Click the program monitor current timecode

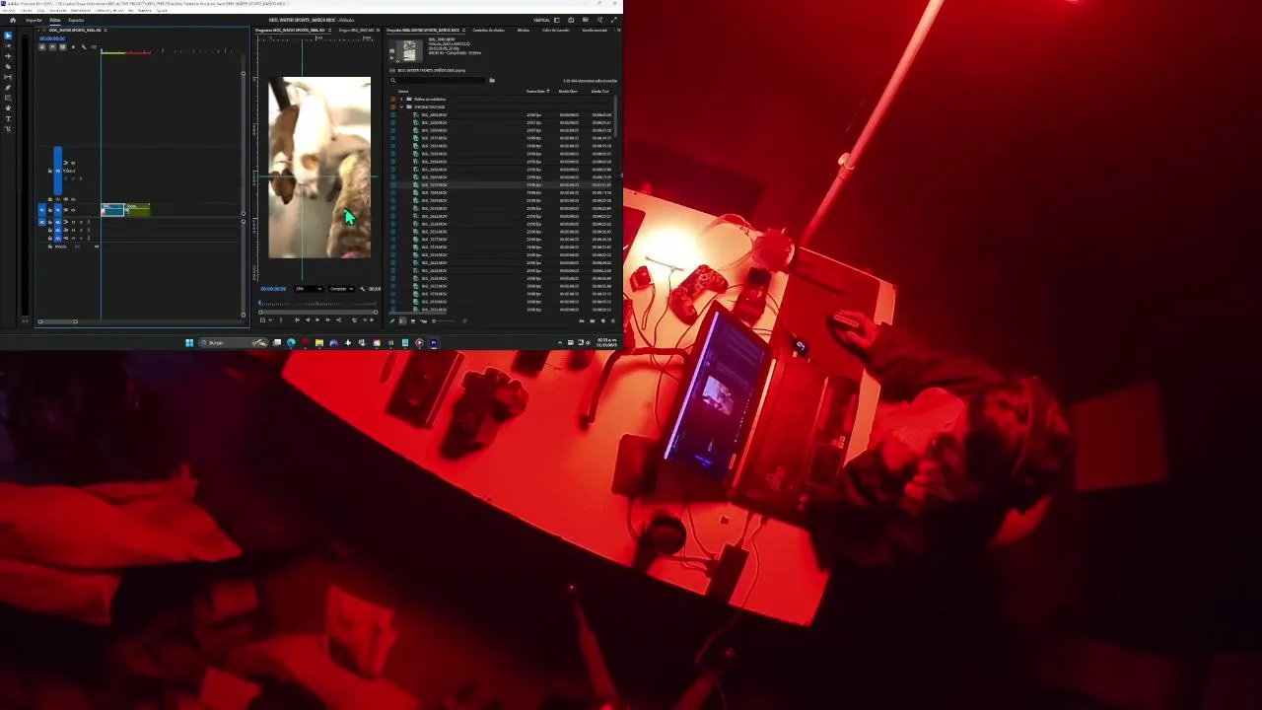[273, 289]
